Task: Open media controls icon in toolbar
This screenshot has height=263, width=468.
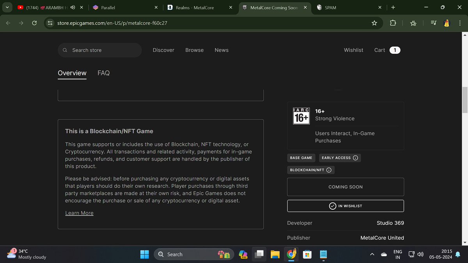Action: pos(434,23)
